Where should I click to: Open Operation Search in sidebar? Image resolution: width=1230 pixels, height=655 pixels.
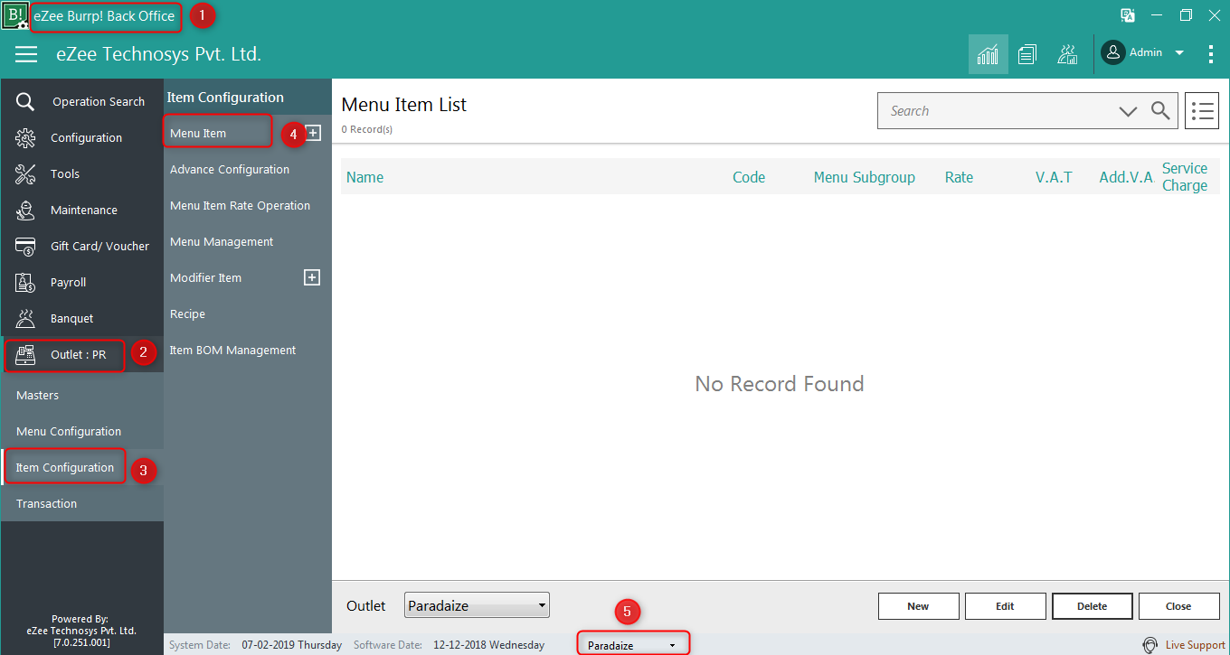pyautogui.click(x=81, y=102)
